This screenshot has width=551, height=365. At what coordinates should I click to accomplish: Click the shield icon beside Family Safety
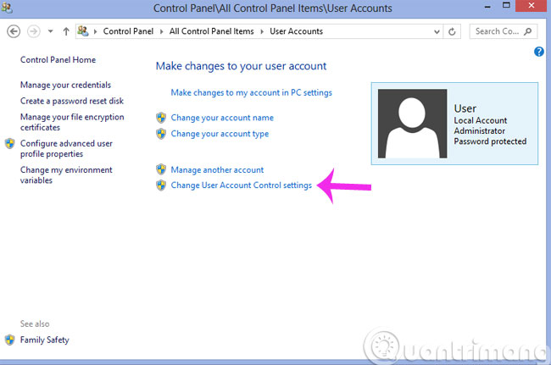tap(10, 340)
